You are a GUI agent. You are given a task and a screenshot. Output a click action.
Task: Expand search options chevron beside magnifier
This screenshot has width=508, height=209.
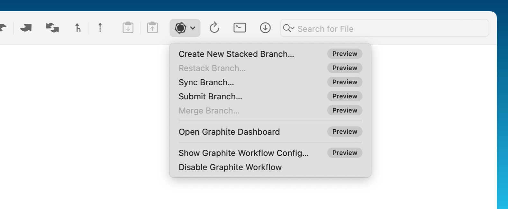[293, 28]
